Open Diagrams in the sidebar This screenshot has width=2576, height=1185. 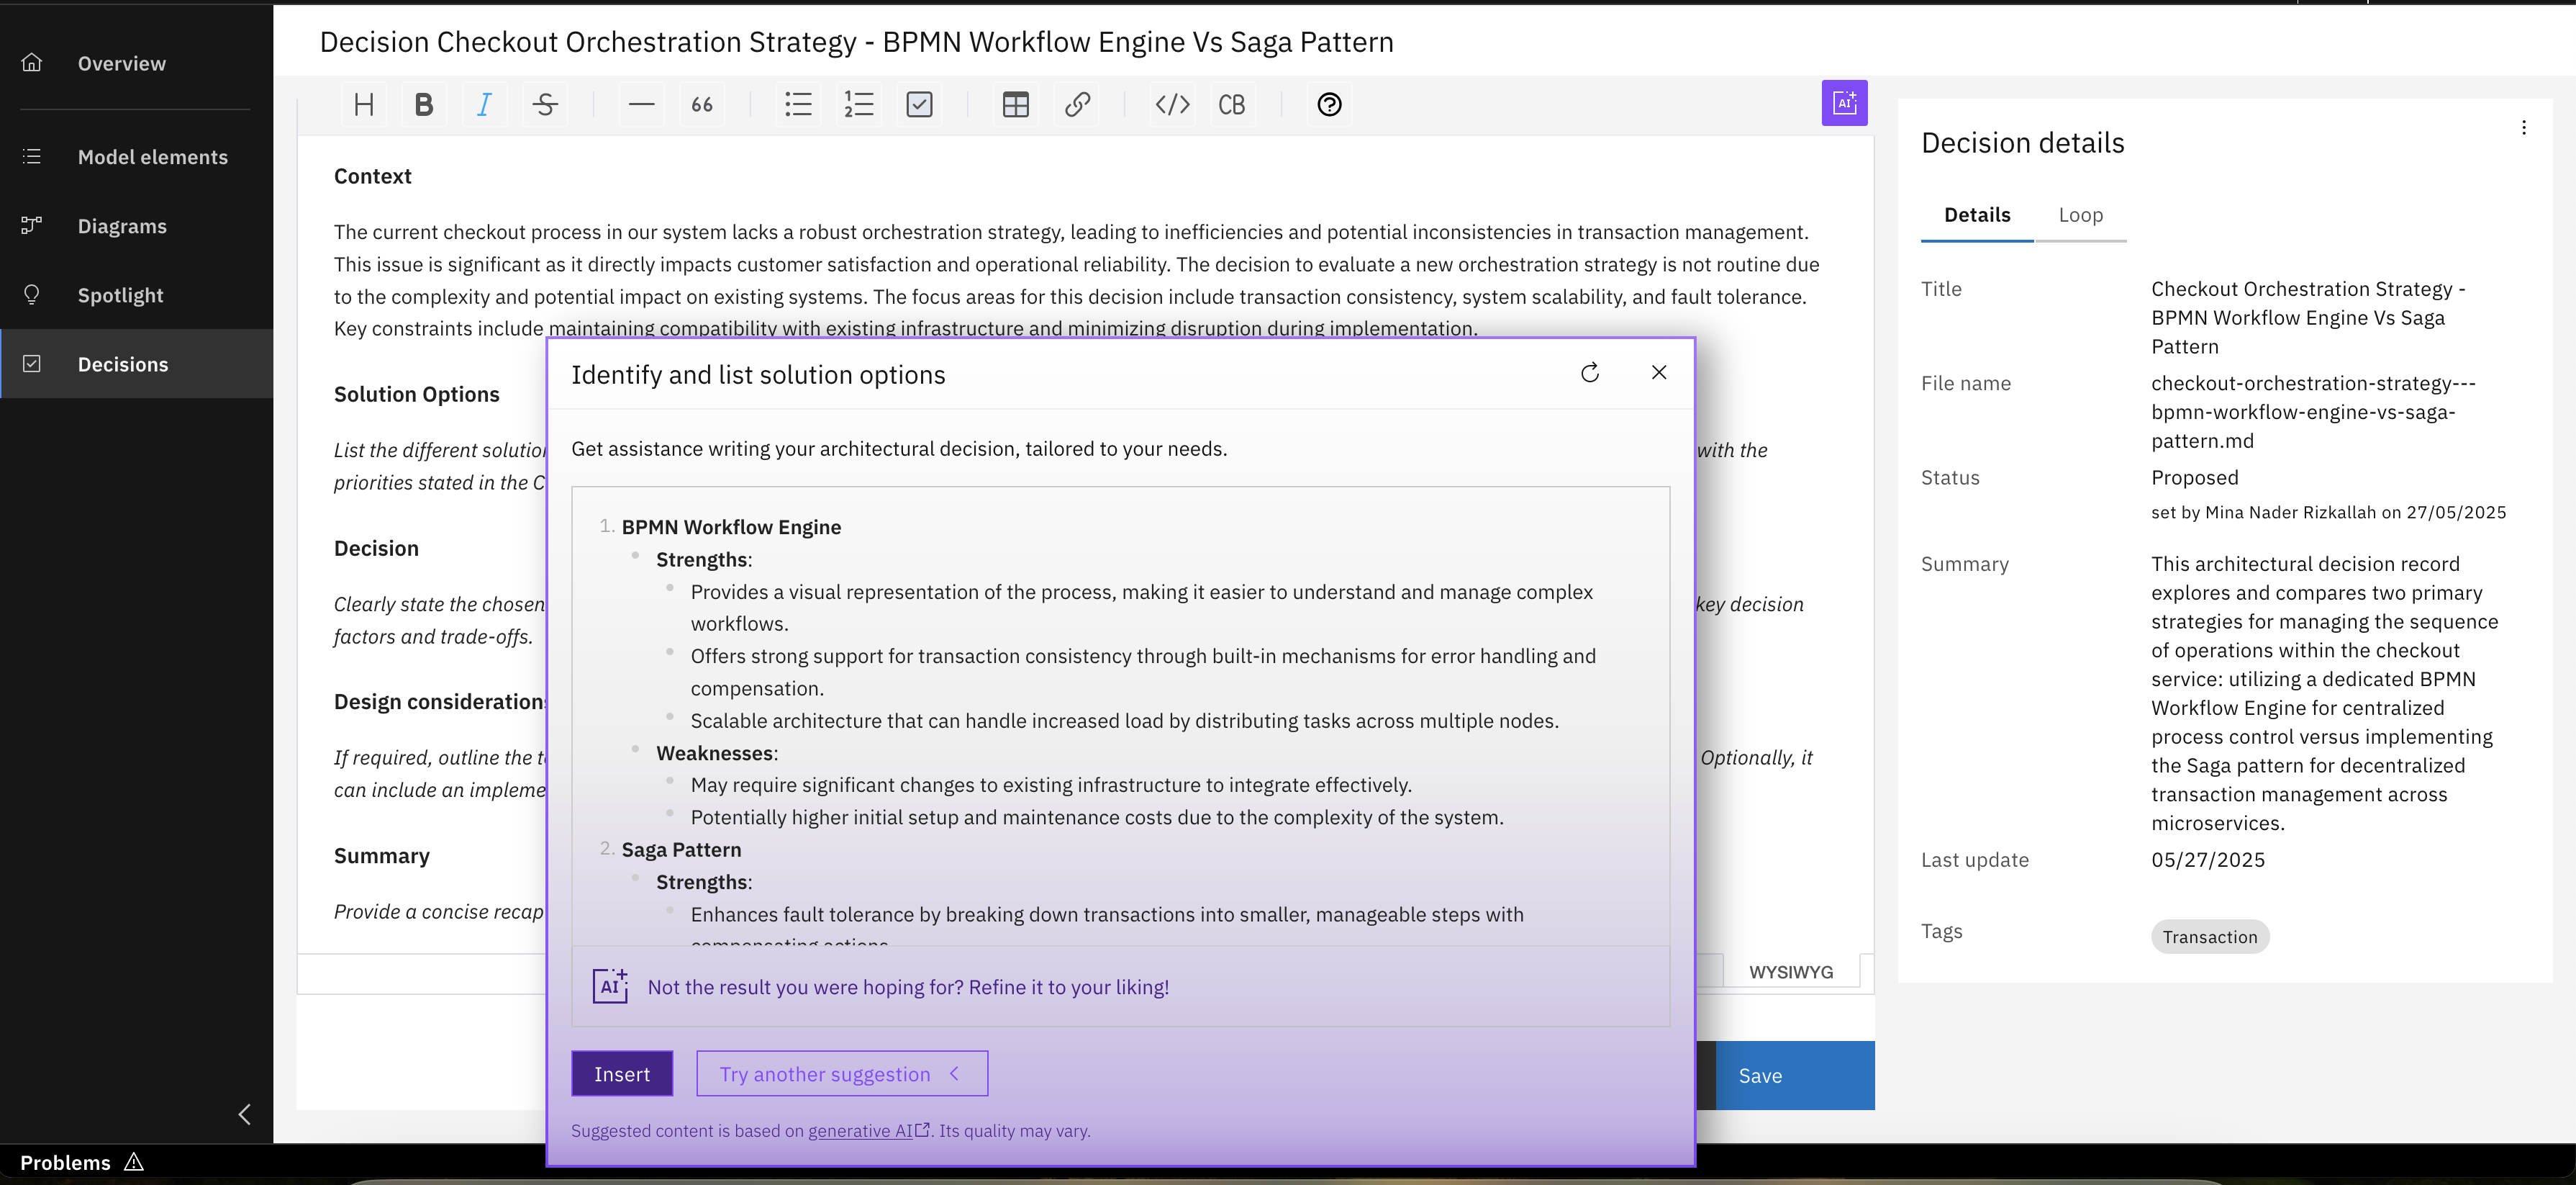coord(122,226)
